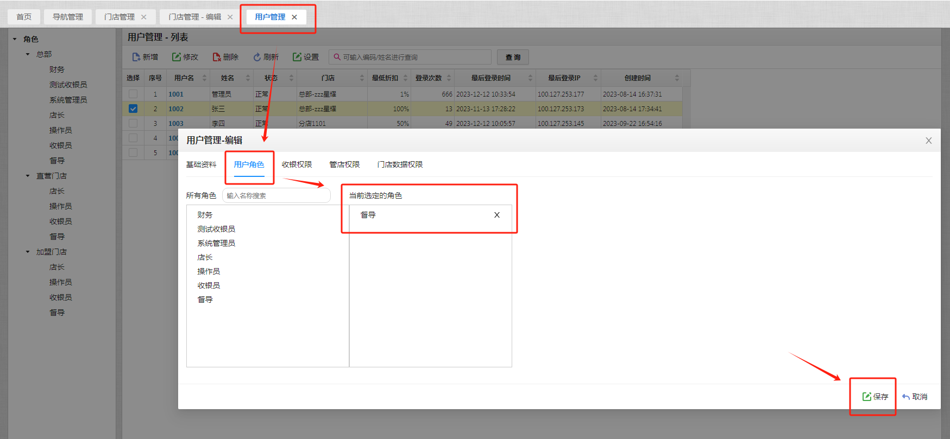The image size is (950, 439).
Task: Choose 店长 in the all-roles list
Action: point(205,257)
